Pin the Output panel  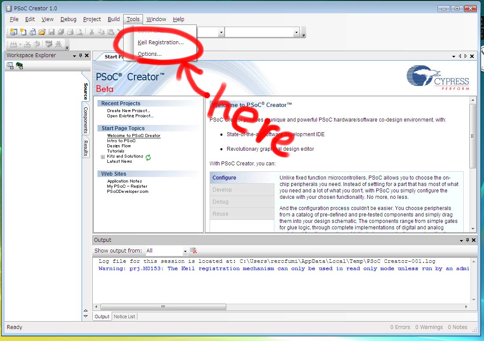[x=467, y=240]
